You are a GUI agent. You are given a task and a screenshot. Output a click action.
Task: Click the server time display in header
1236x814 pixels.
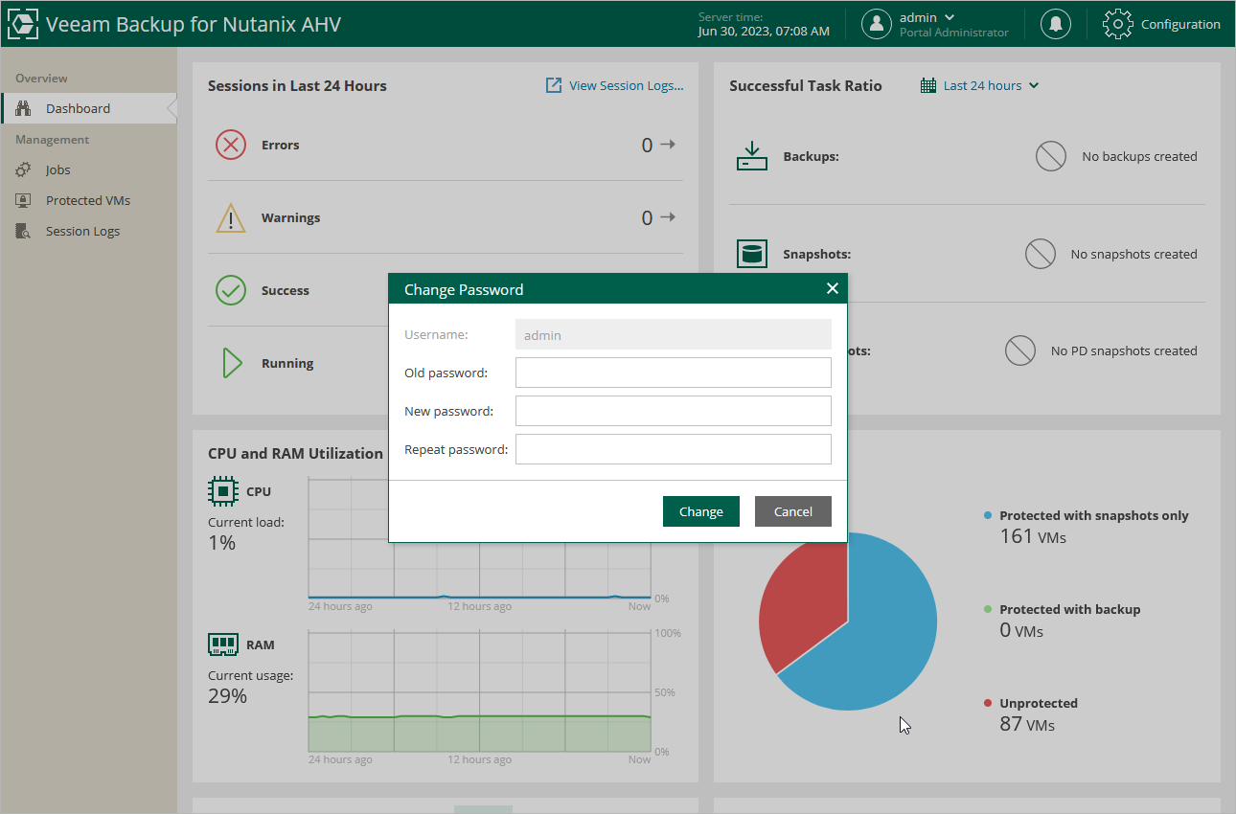point(764,24)
